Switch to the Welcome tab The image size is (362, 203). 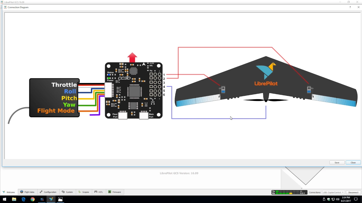[9, 192]
